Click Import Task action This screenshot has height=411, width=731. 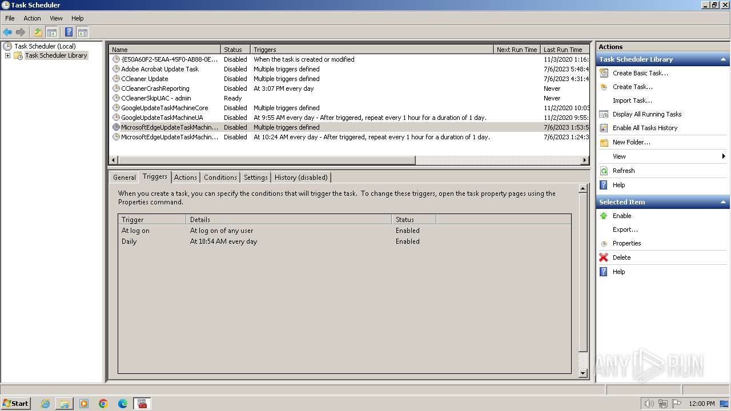coord(632,100)
